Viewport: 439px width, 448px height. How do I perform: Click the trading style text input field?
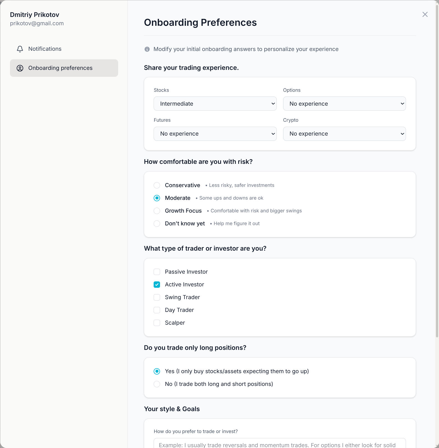coord(280,444)
